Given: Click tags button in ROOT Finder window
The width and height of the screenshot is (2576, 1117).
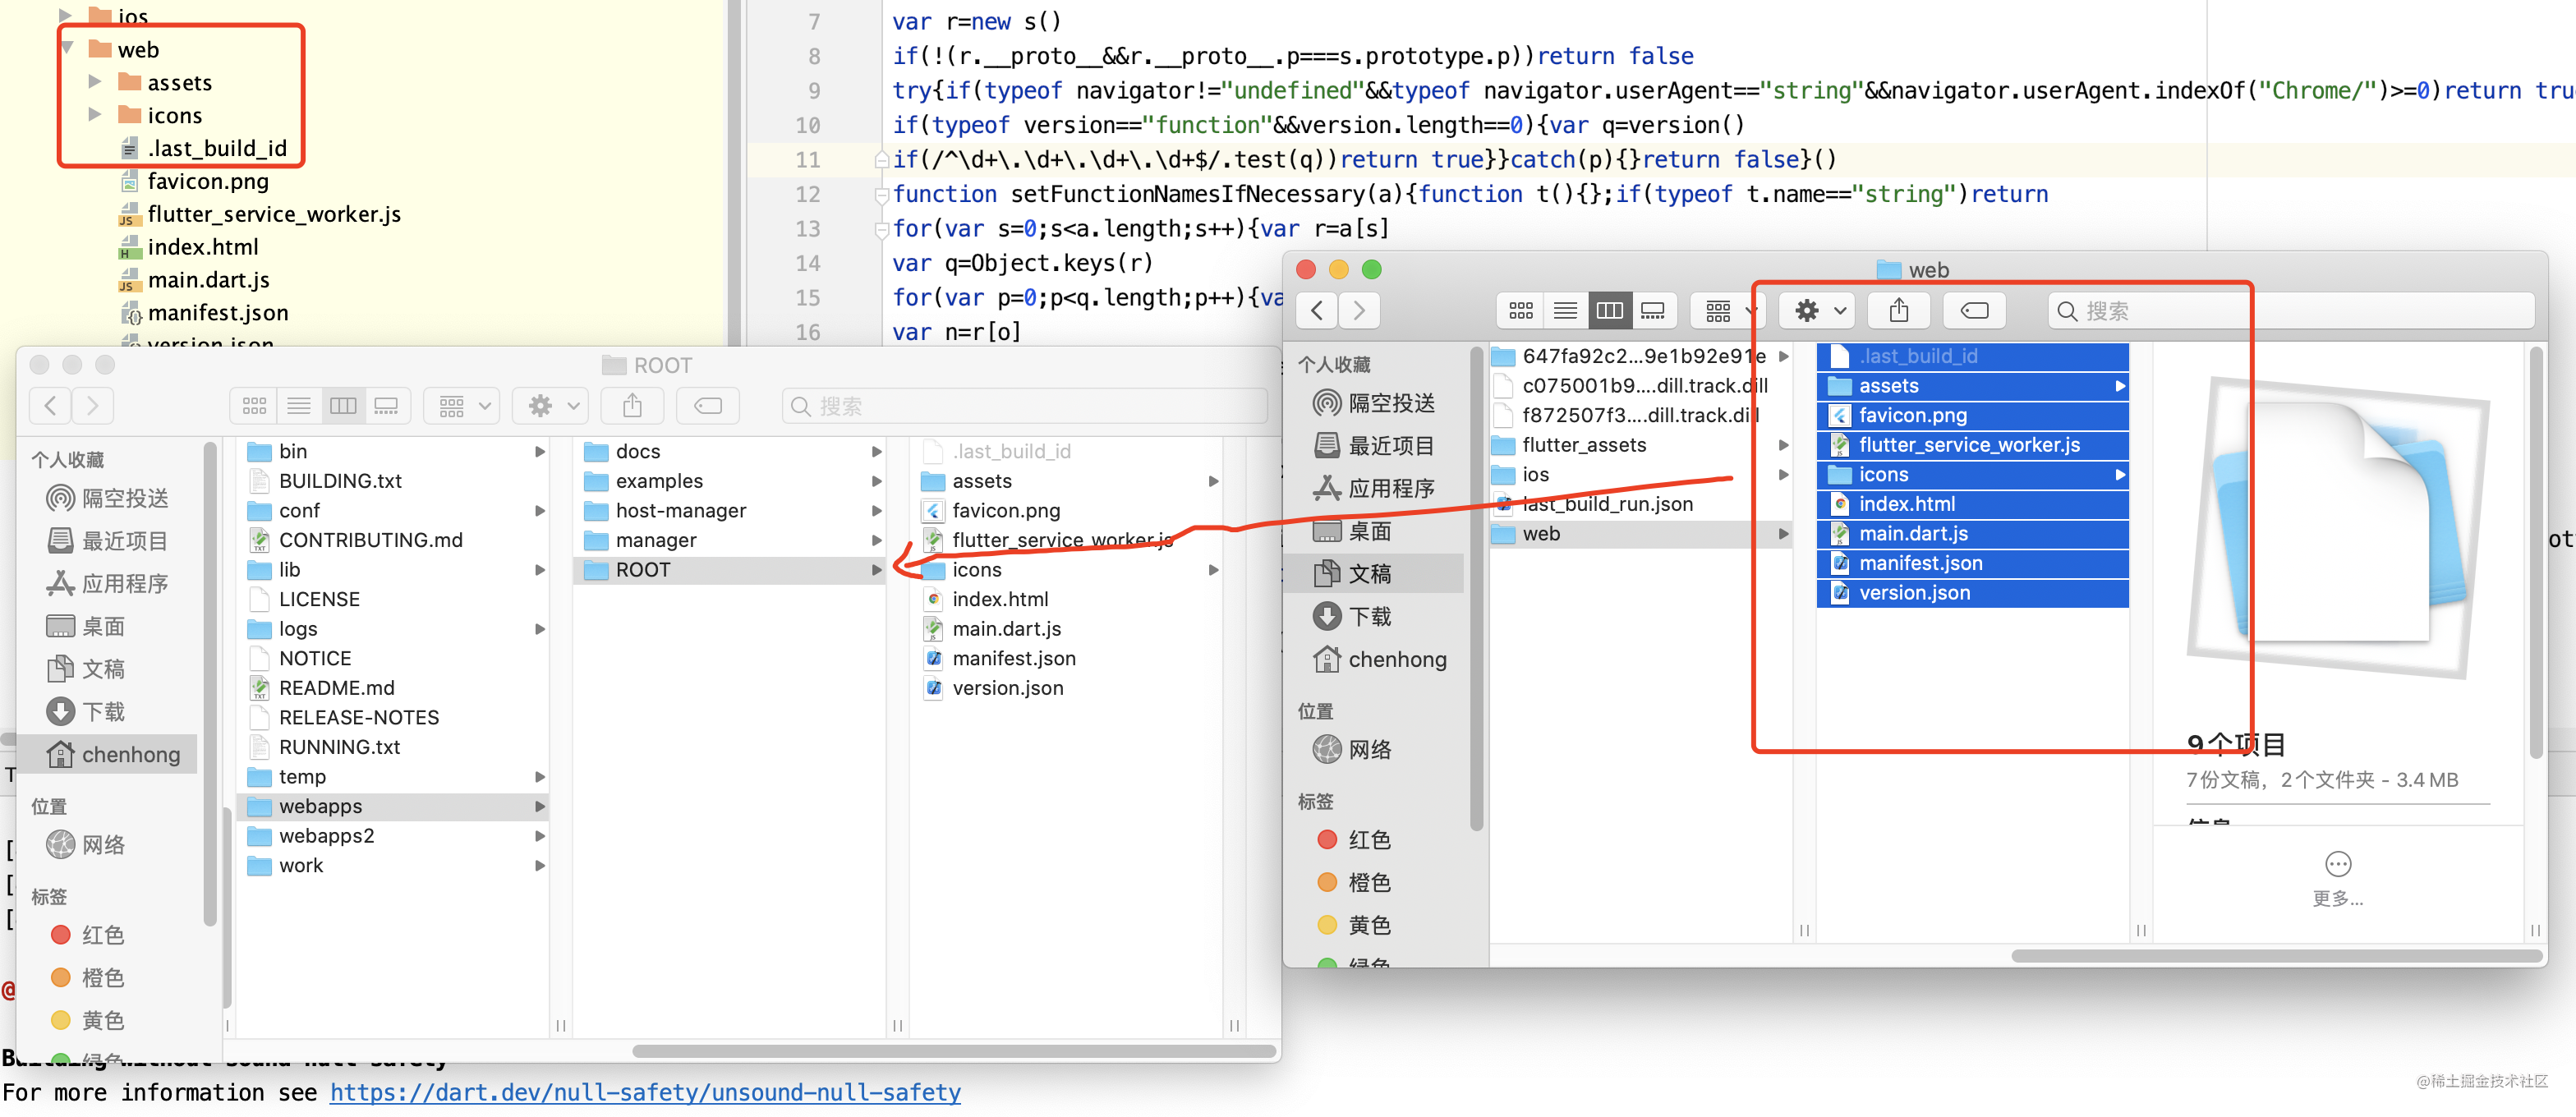Looking at the screenshot, I should [x=708, y=406].
